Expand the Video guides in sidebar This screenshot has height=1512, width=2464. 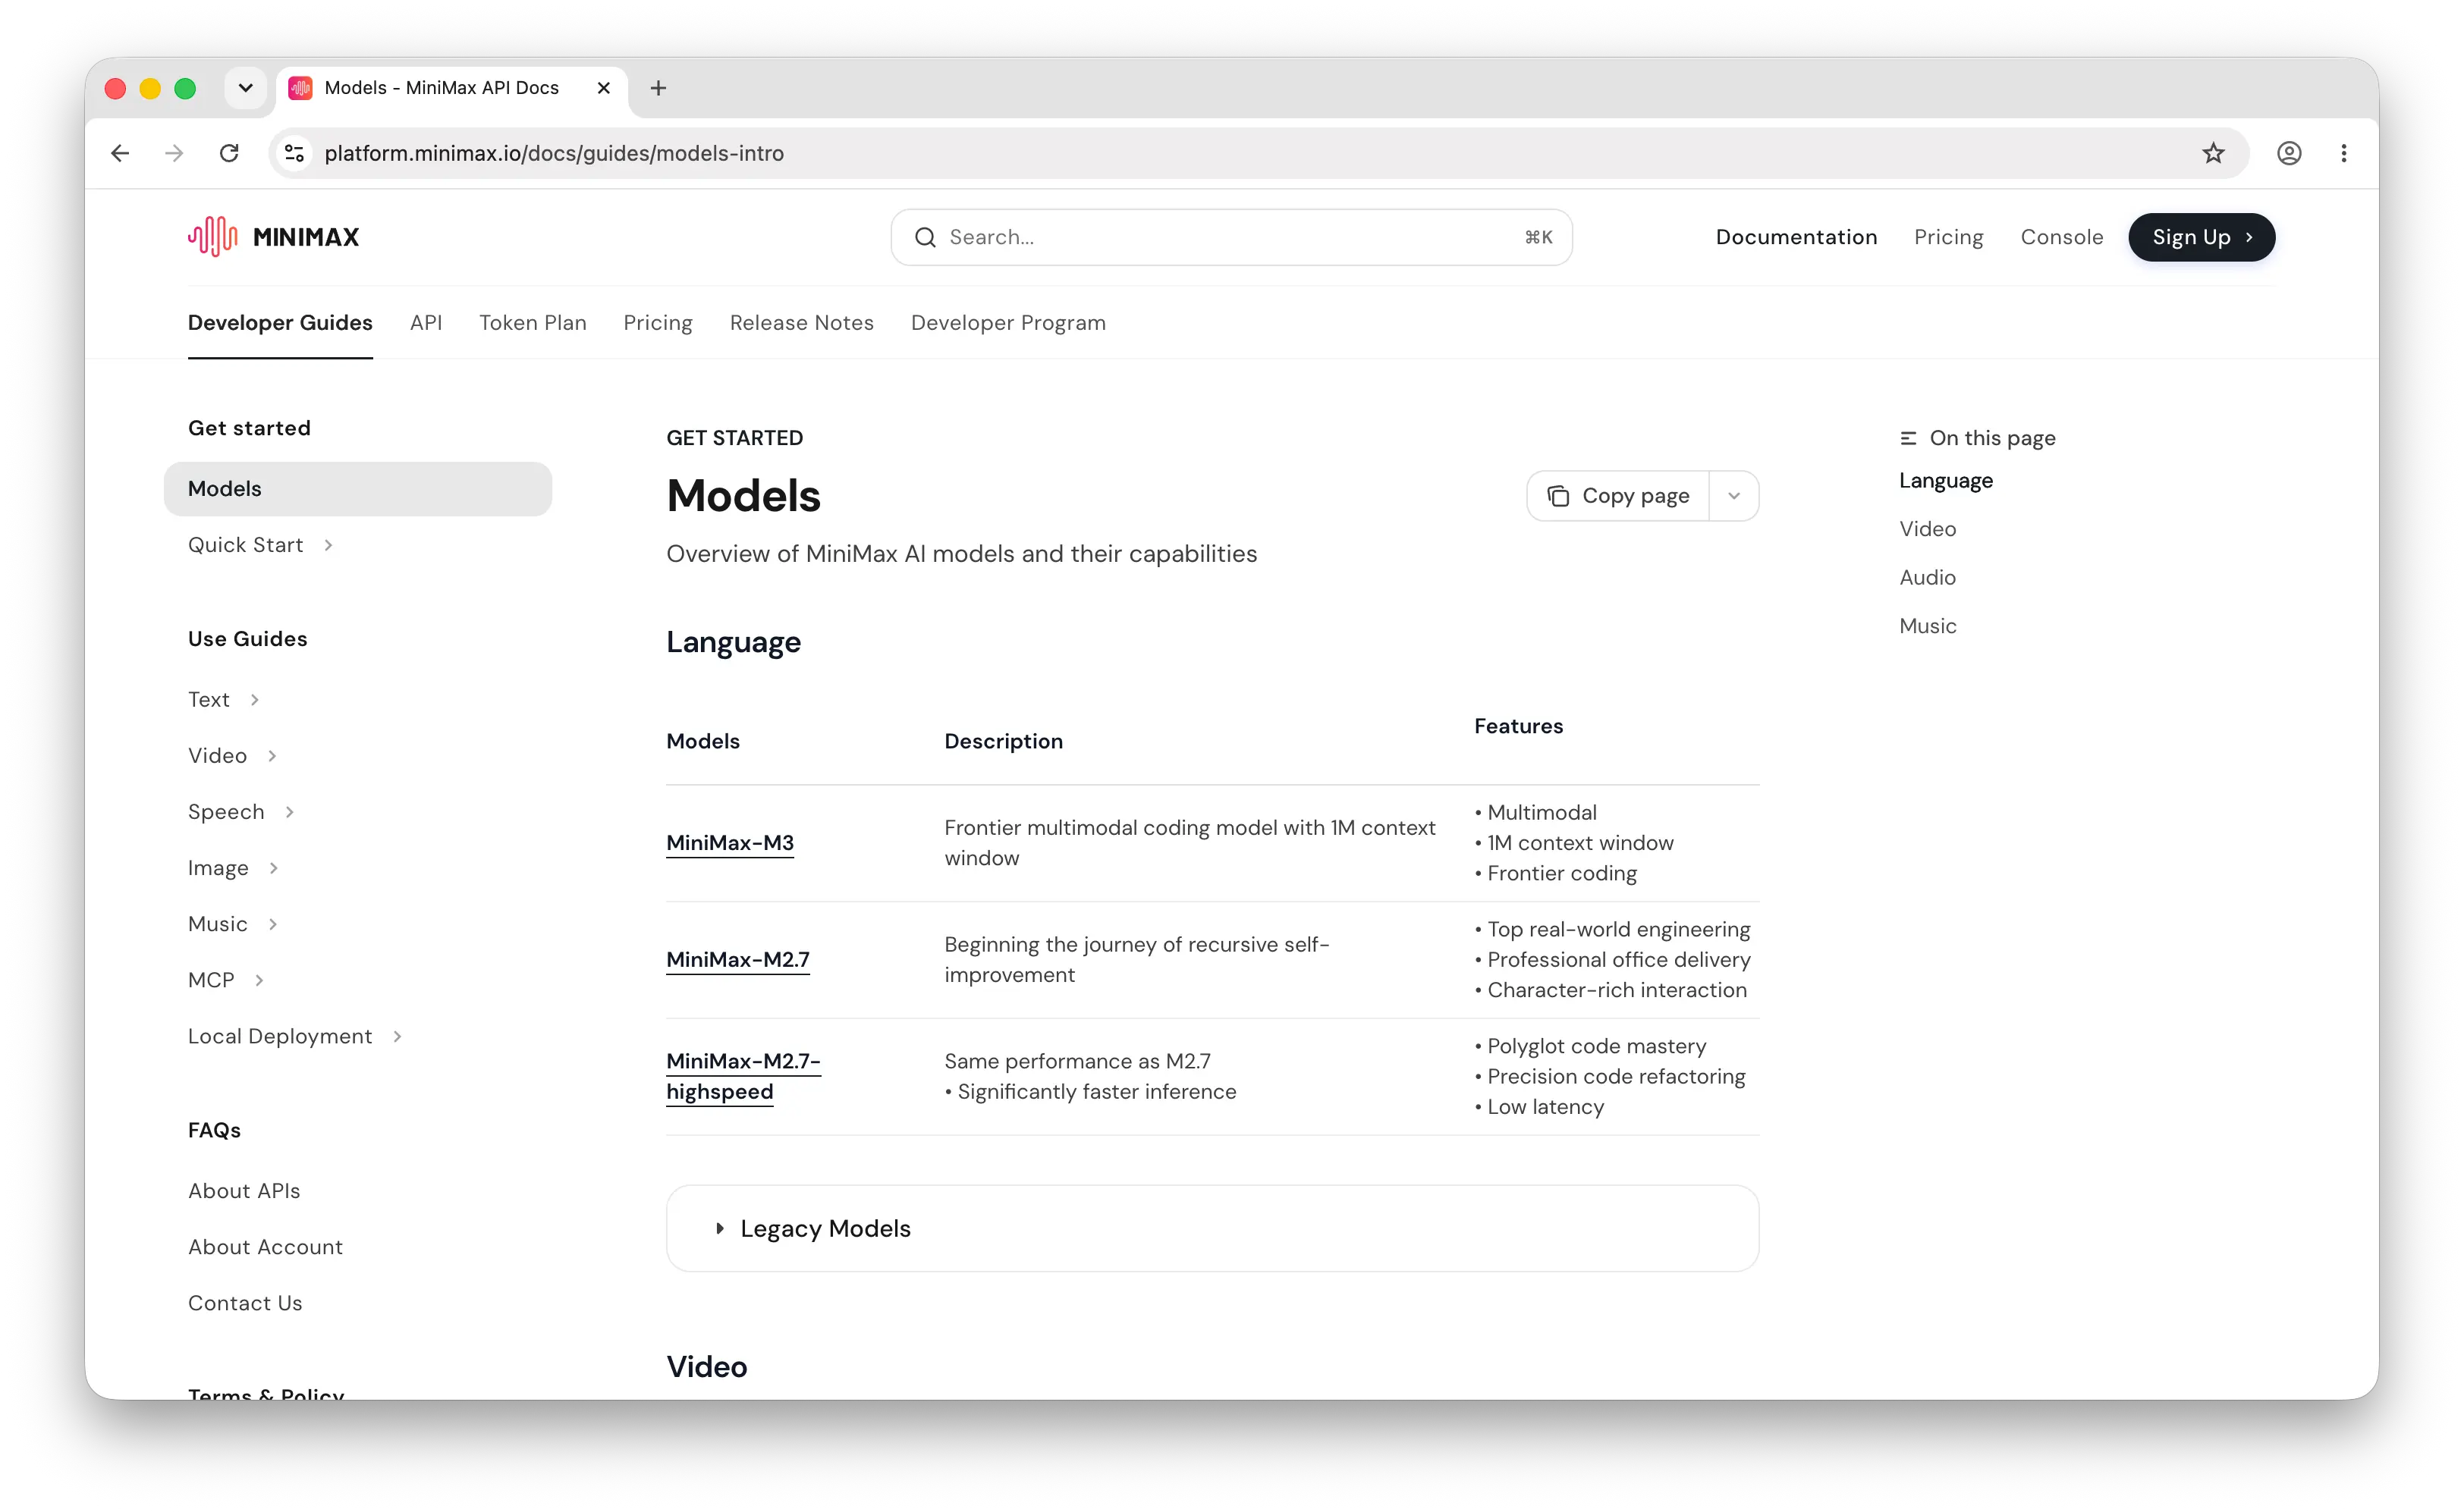272,756
